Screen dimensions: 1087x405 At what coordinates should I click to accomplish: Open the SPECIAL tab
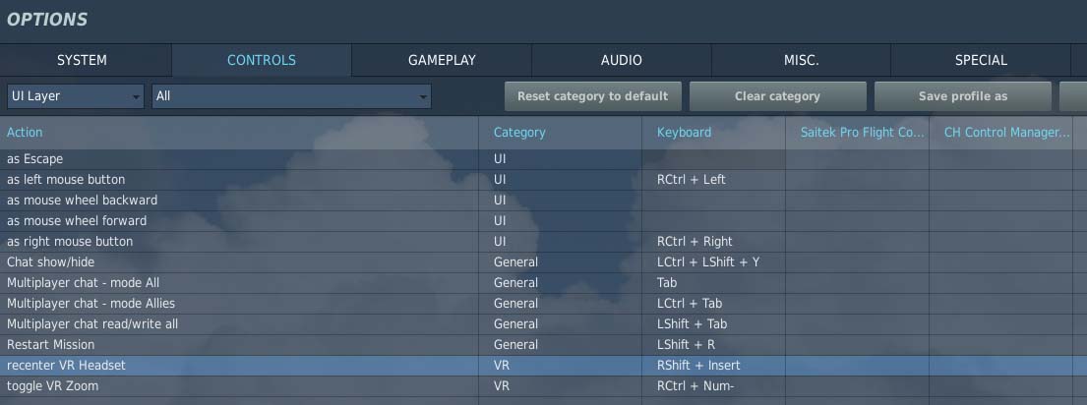click(x=980, y=60)
